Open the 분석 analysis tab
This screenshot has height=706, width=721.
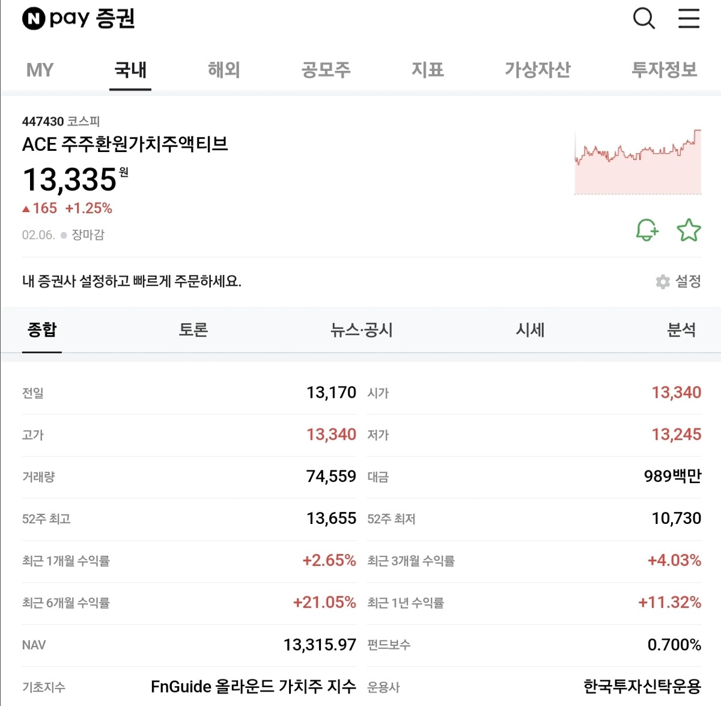(x=681, y=330)
